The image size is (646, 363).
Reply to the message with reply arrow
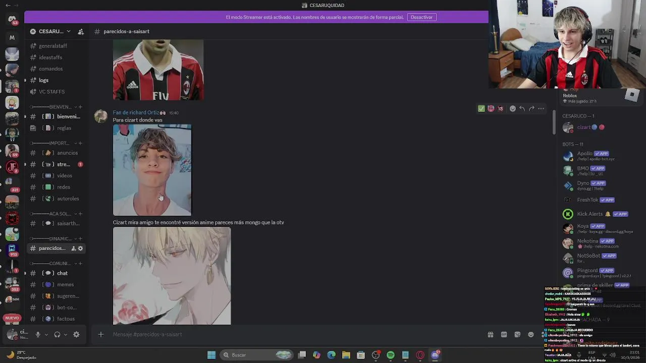coord(522,108)
